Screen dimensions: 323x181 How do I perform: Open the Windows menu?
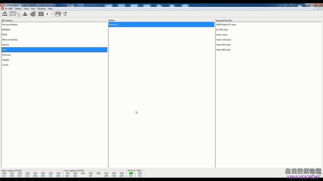tap(42, 9)
